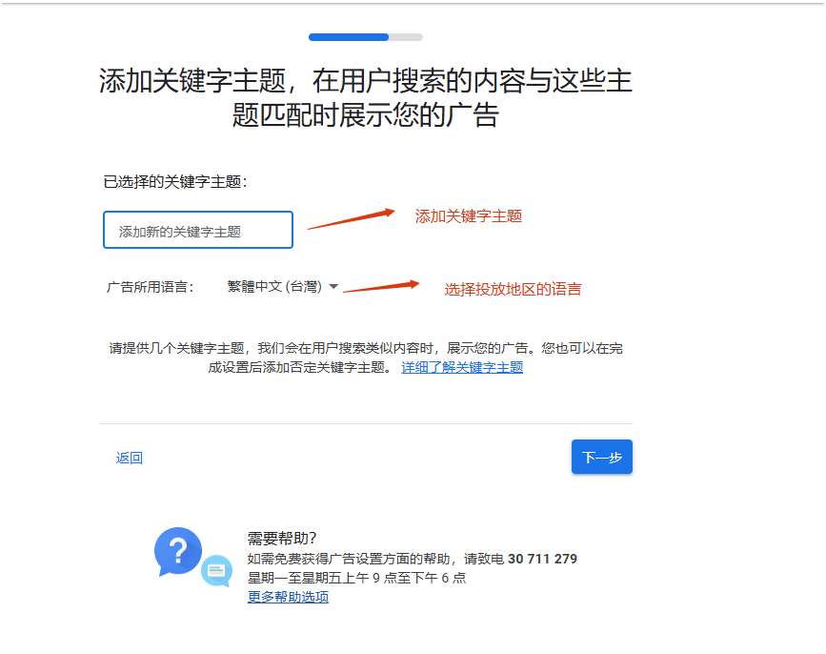The width and height of the screenshot is (826, 654).
Task: Click the 广告所用语言 label
Action: [151, 287]
